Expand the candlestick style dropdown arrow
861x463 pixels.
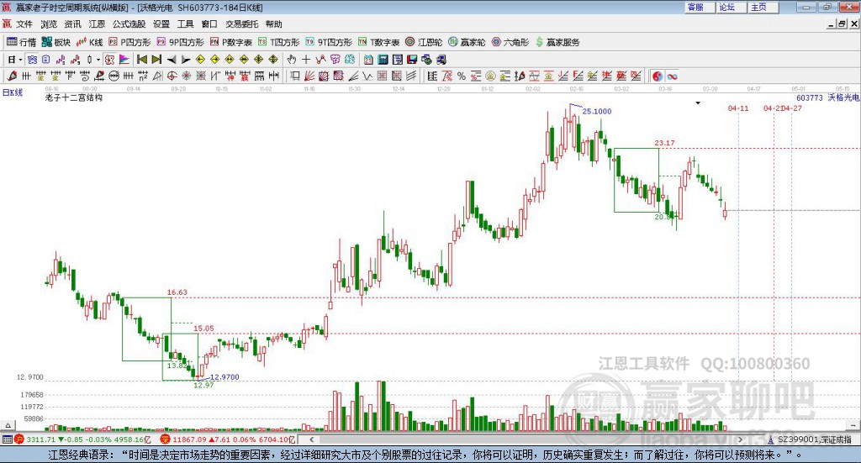[98, 60]
